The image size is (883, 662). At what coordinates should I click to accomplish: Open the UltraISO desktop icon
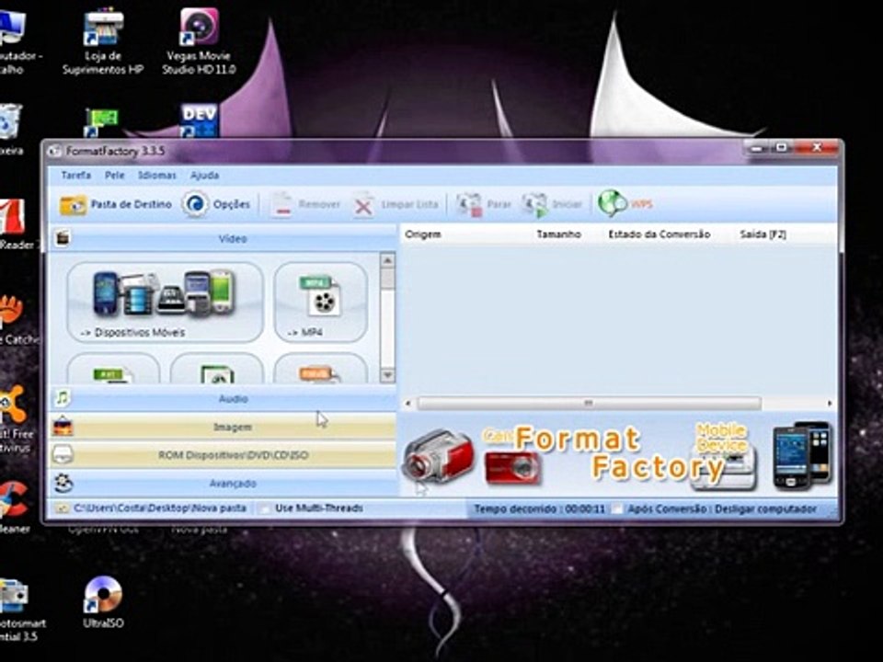[103, 602]
